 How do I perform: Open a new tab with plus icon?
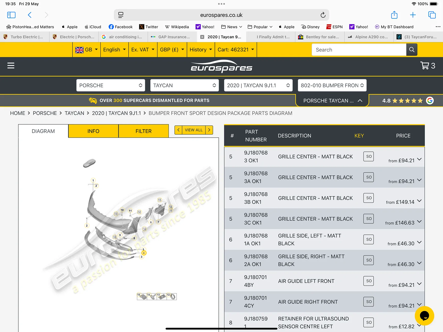pos(413,15)
